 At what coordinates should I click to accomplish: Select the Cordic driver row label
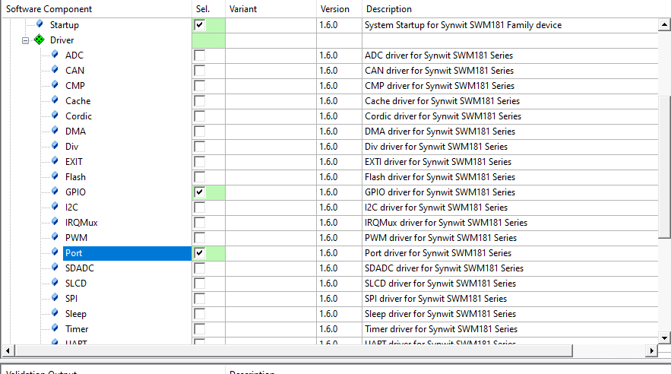pyautogui.click(x=78, y=116)
